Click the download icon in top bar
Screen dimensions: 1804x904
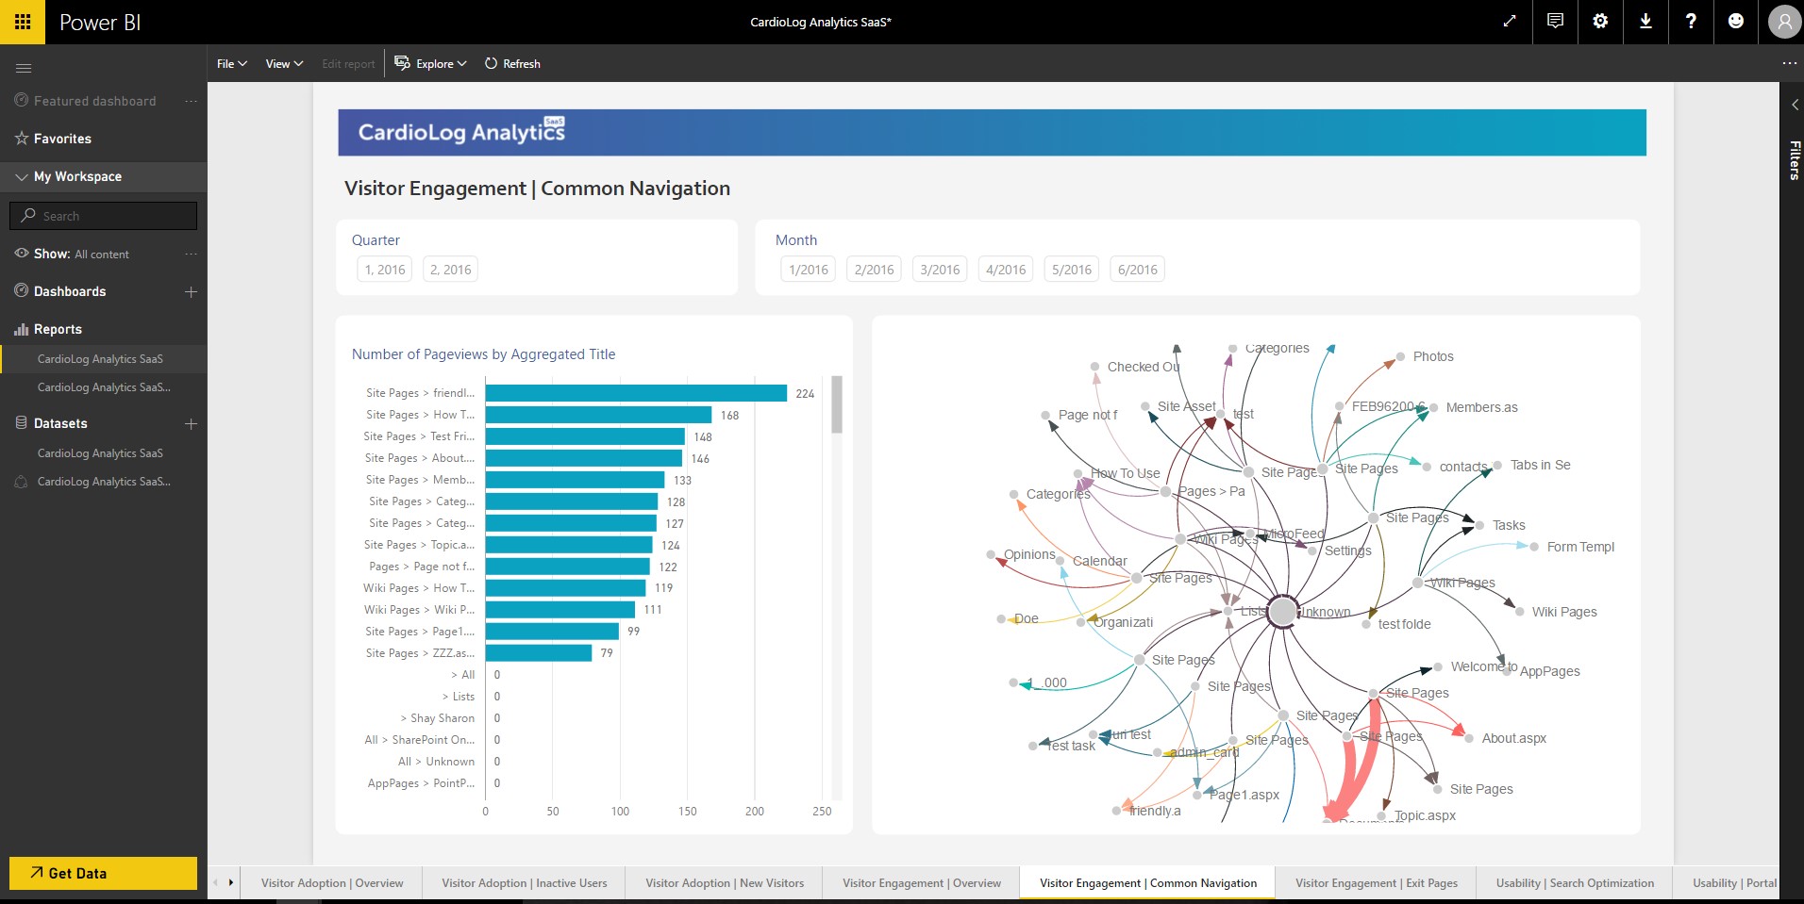click(x=1645, y=21)
